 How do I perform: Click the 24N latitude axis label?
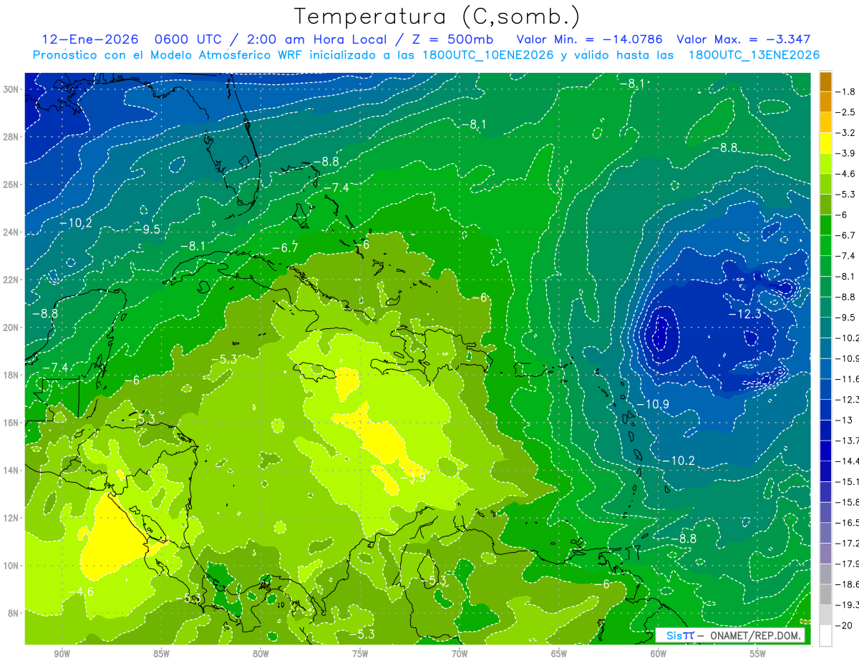point(11,232)
